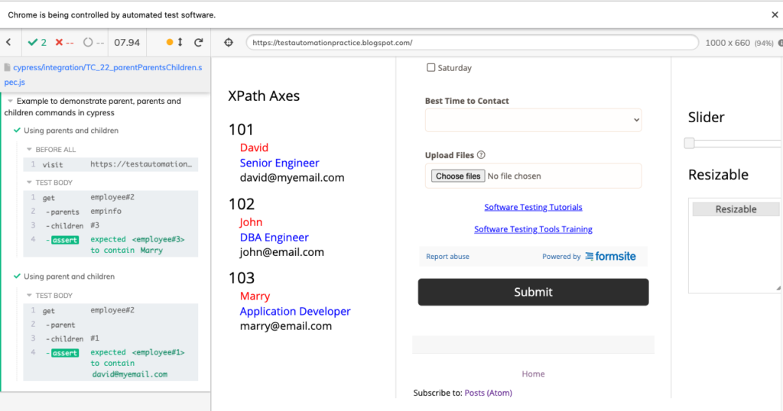Click the formsite logo

click(x=610, y=257)
